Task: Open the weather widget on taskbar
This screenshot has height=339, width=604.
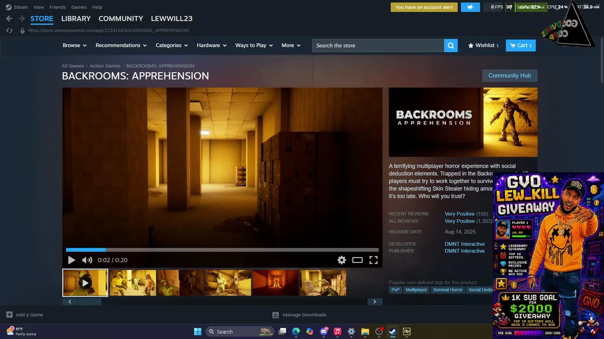Action: [21, 331]
